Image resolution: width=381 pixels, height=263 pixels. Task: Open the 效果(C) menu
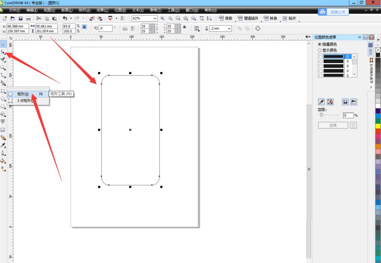tap(102, 10)
